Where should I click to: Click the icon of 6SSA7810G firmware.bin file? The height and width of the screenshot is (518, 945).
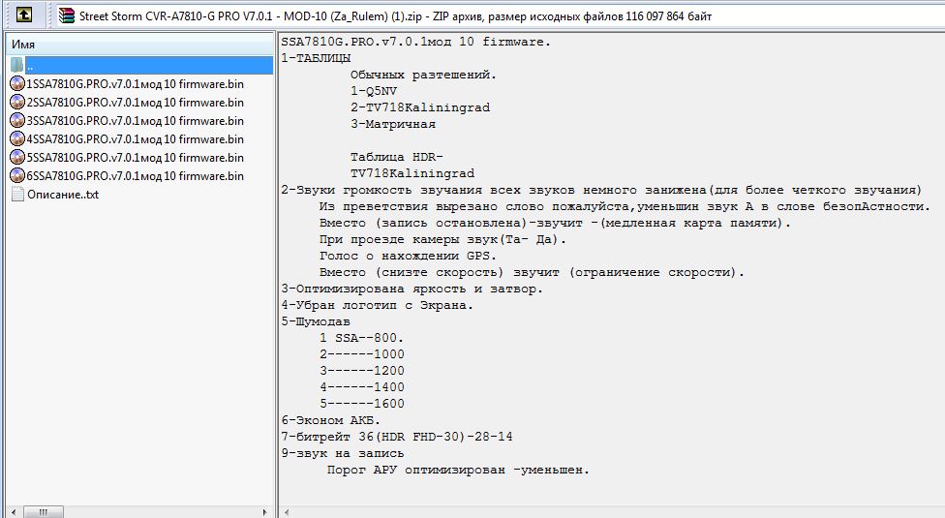17,176
